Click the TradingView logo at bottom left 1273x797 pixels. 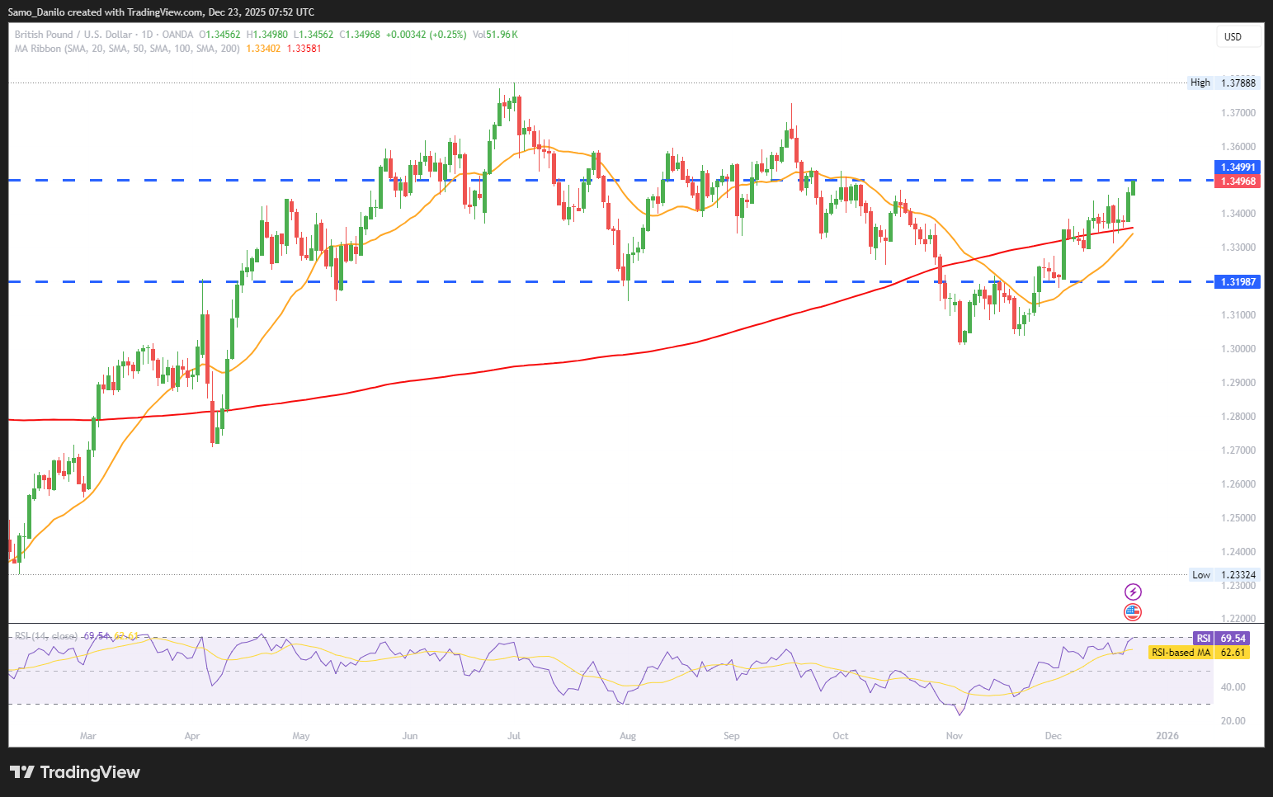coord(75,772)
